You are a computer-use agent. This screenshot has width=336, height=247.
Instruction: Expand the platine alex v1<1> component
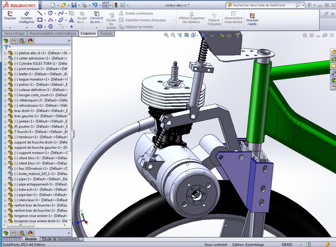[5, 53]
